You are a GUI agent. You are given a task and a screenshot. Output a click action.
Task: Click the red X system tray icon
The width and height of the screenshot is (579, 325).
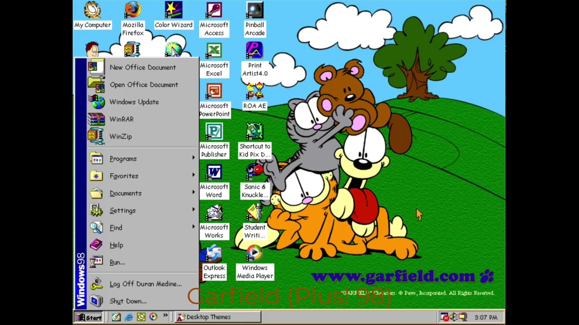coord(445,317)
